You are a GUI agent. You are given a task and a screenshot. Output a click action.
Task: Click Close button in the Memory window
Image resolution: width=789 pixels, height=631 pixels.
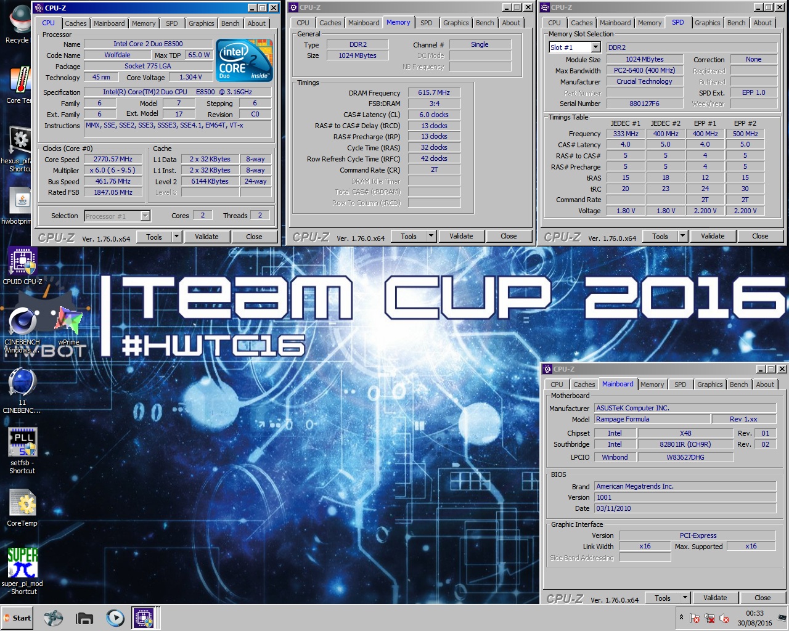(509, 236)
